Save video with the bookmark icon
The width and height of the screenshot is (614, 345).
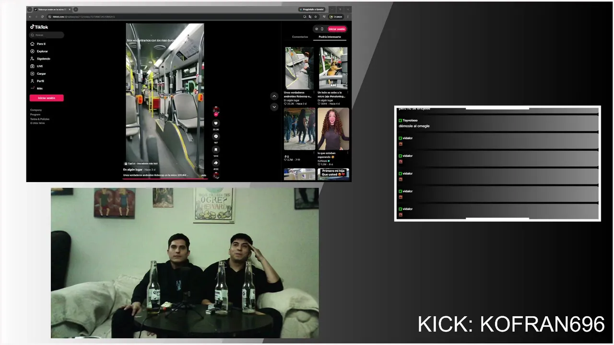[x=216, y=149]
